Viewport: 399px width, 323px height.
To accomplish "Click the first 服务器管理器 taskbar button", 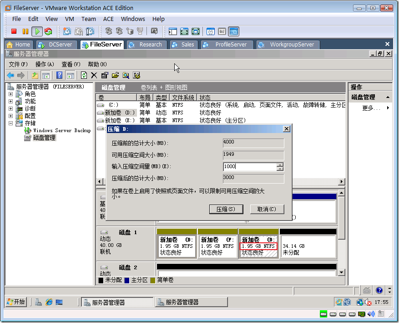I will [117, 302].
